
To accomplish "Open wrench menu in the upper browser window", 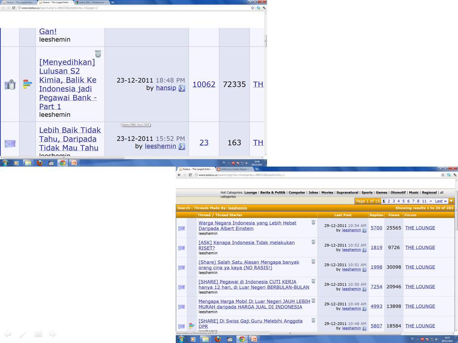I will click(264, 8).
